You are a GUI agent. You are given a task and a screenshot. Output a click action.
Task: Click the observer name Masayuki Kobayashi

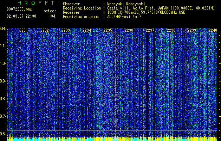(126, 4)
